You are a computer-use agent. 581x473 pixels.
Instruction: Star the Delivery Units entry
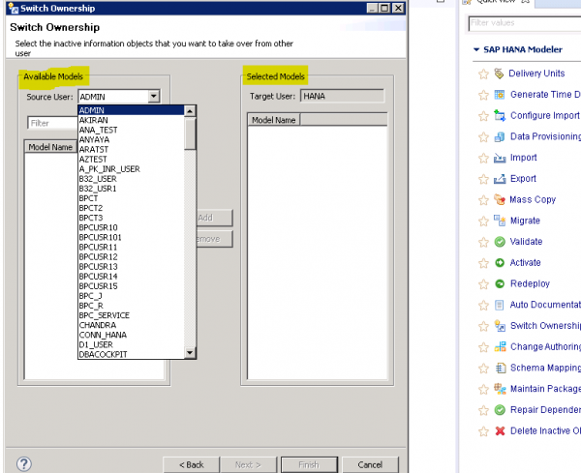(x=483, y=74)
